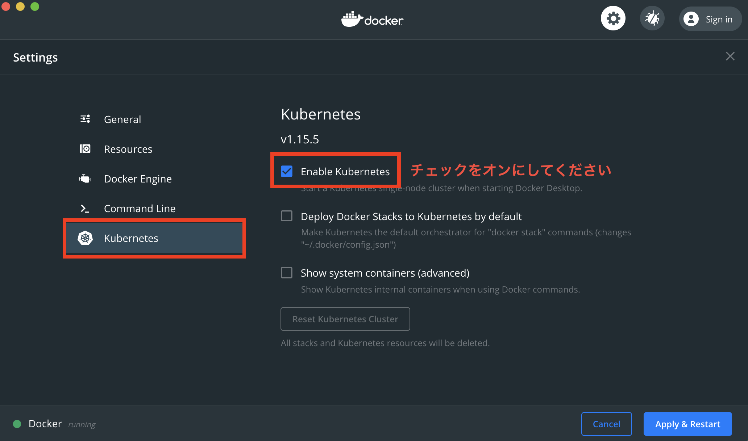This screenshot has height=441, width=748.
Task: Select the General settings icon
Action: coord(85,119)
